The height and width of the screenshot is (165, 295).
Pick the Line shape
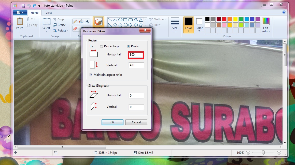pyautogui.click(x=110, y=20)
